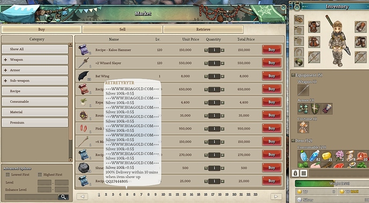Click the inventory grid view icon

coord(304,173)
